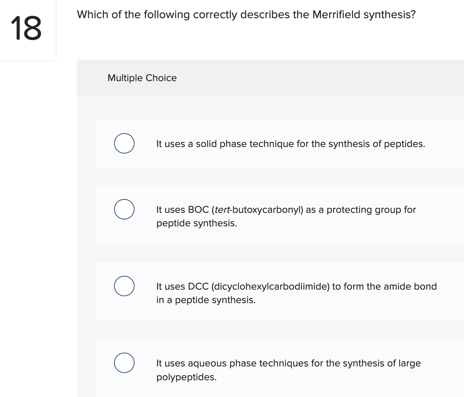Click the Merrifield synthesis question text

[x=246, y=15]
